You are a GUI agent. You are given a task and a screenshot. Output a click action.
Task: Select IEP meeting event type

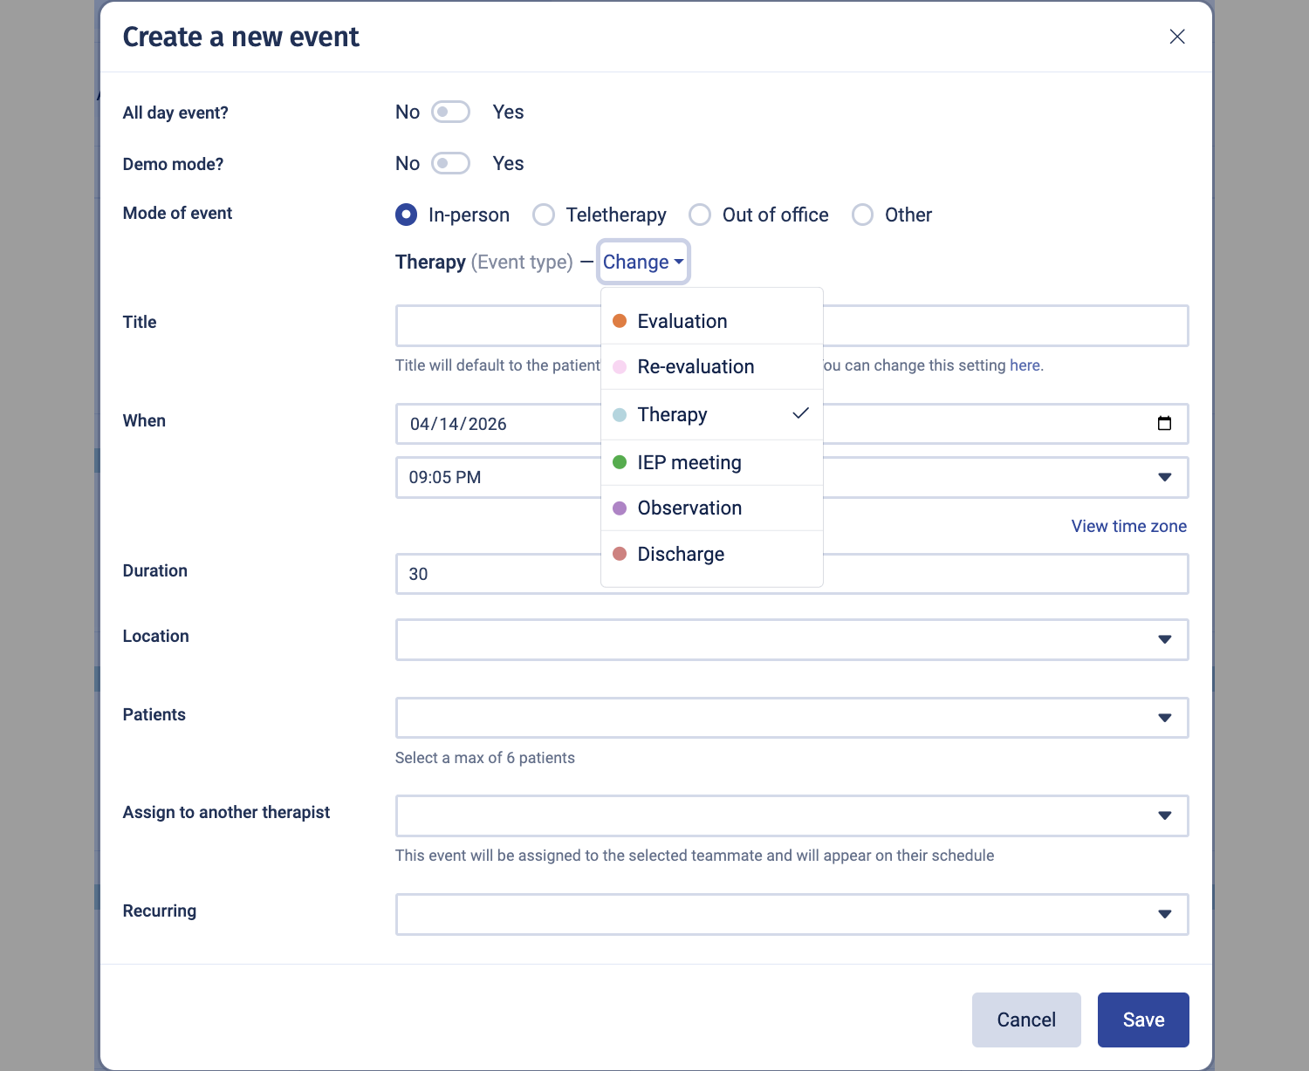coord(689,463)
